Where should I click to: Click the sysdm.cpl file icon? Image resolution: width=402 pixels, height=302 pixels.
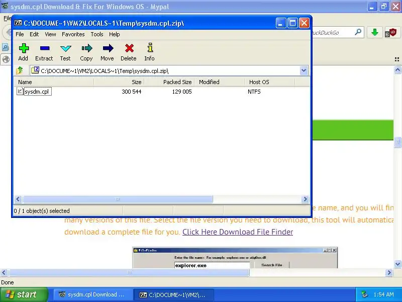coord(20,91)
